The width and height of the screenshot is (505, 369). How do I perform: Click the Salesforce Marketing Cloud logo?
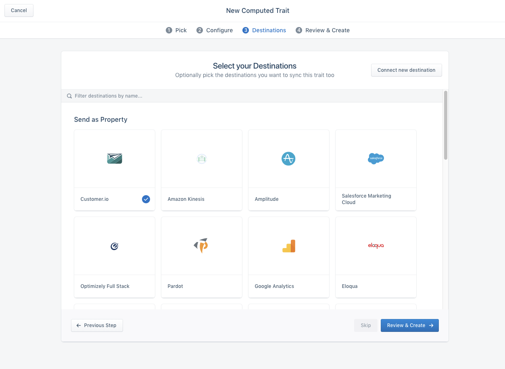coord(376,158)
